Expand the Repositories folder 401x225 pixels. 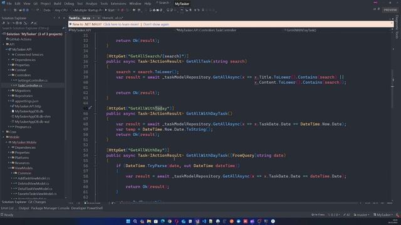coord(9,96)
